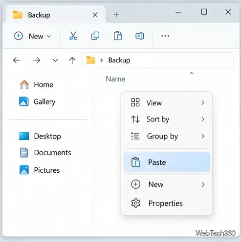Add a new tab with plus button
Image resolution: width=241 pixels, height=242 pixels.
tap(116, 15)
